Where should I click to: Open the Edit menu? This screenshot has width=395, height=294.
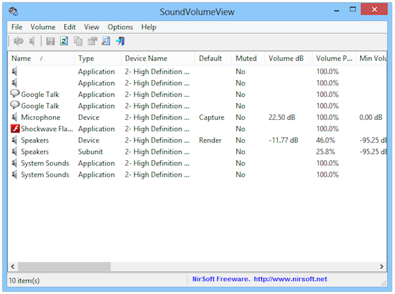(70, 27)
